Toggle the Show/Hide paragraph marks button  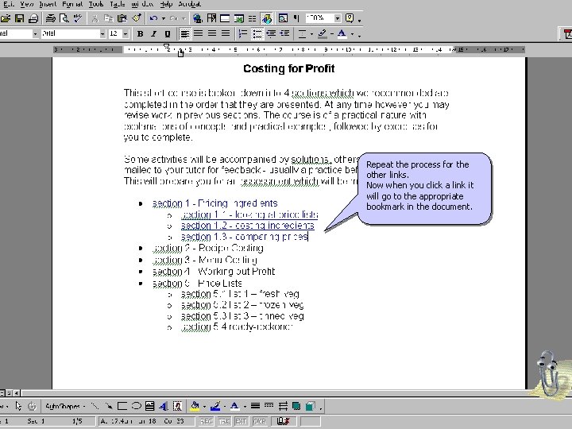click(x=296, y=18)
